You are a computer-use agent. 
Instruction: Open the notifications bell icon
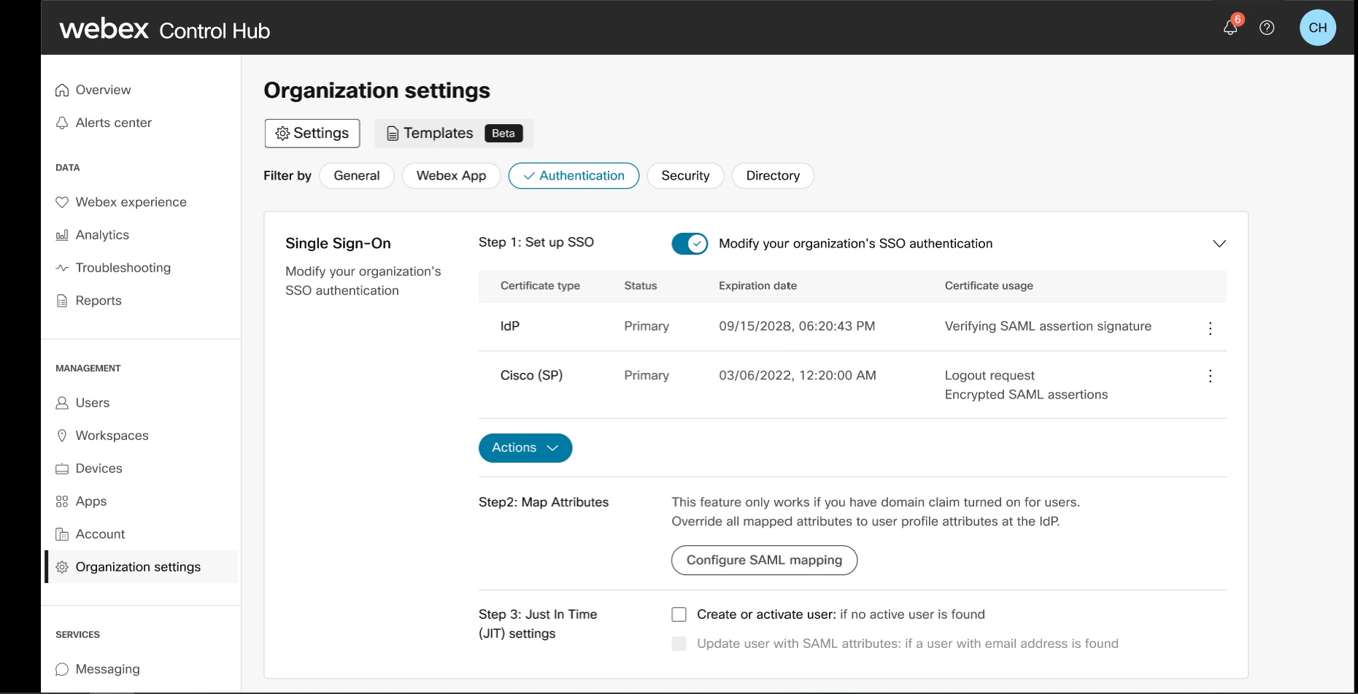[1230, 28]
